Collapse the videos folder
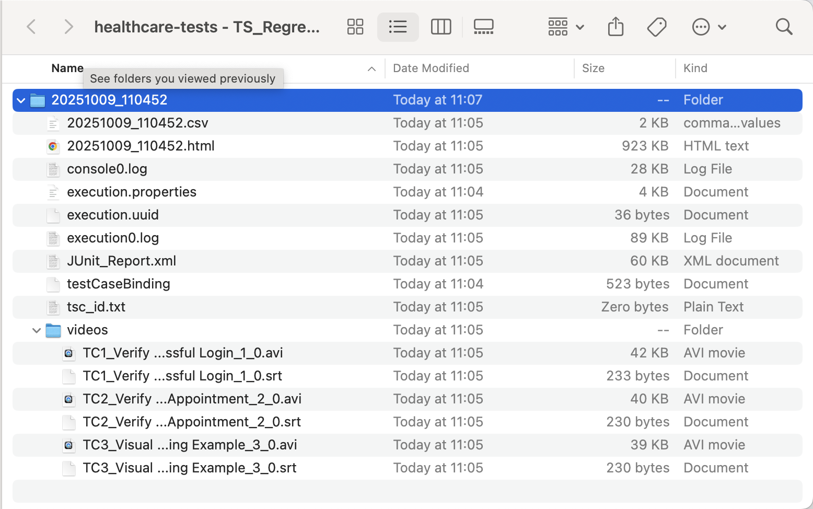 37,330
